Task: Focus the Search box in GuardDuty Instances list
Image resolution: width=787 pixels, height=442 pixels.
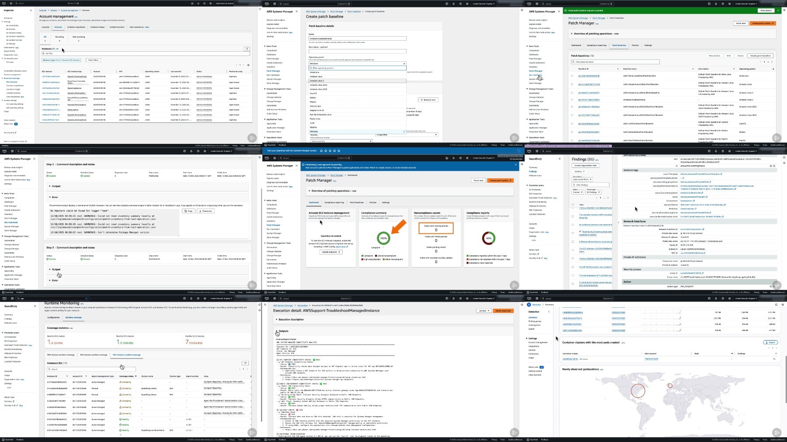Action: [x=91, y=369]
